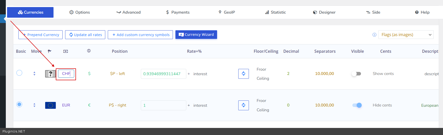Viewport: 443px width, 135px height.
Task: Click the info icon beside flags dropdown
Action: point(374,35)
